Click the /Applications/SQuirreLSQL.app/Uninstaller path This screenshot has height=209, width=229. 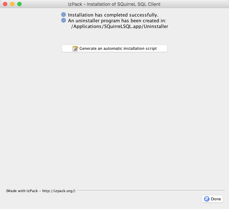tap(119, 26)
